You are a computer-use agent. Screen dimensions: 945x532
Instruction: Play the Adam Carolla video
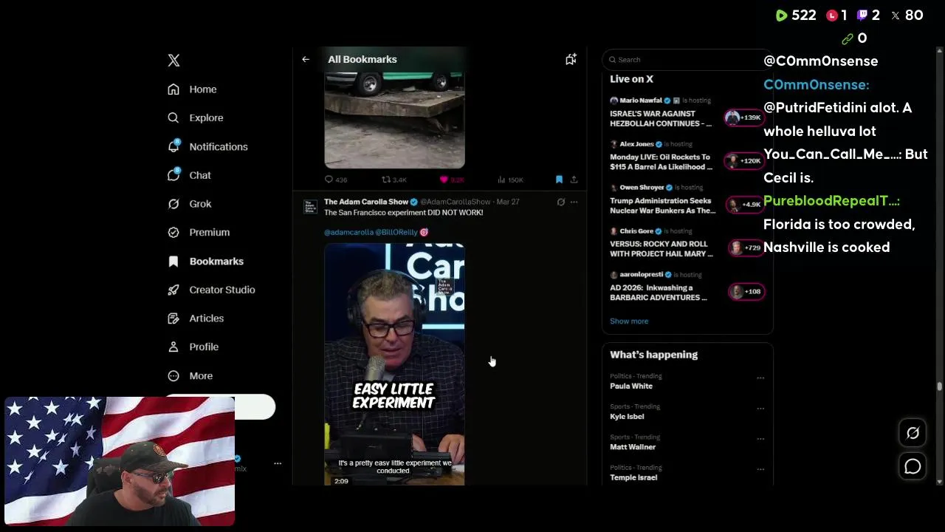394,364
